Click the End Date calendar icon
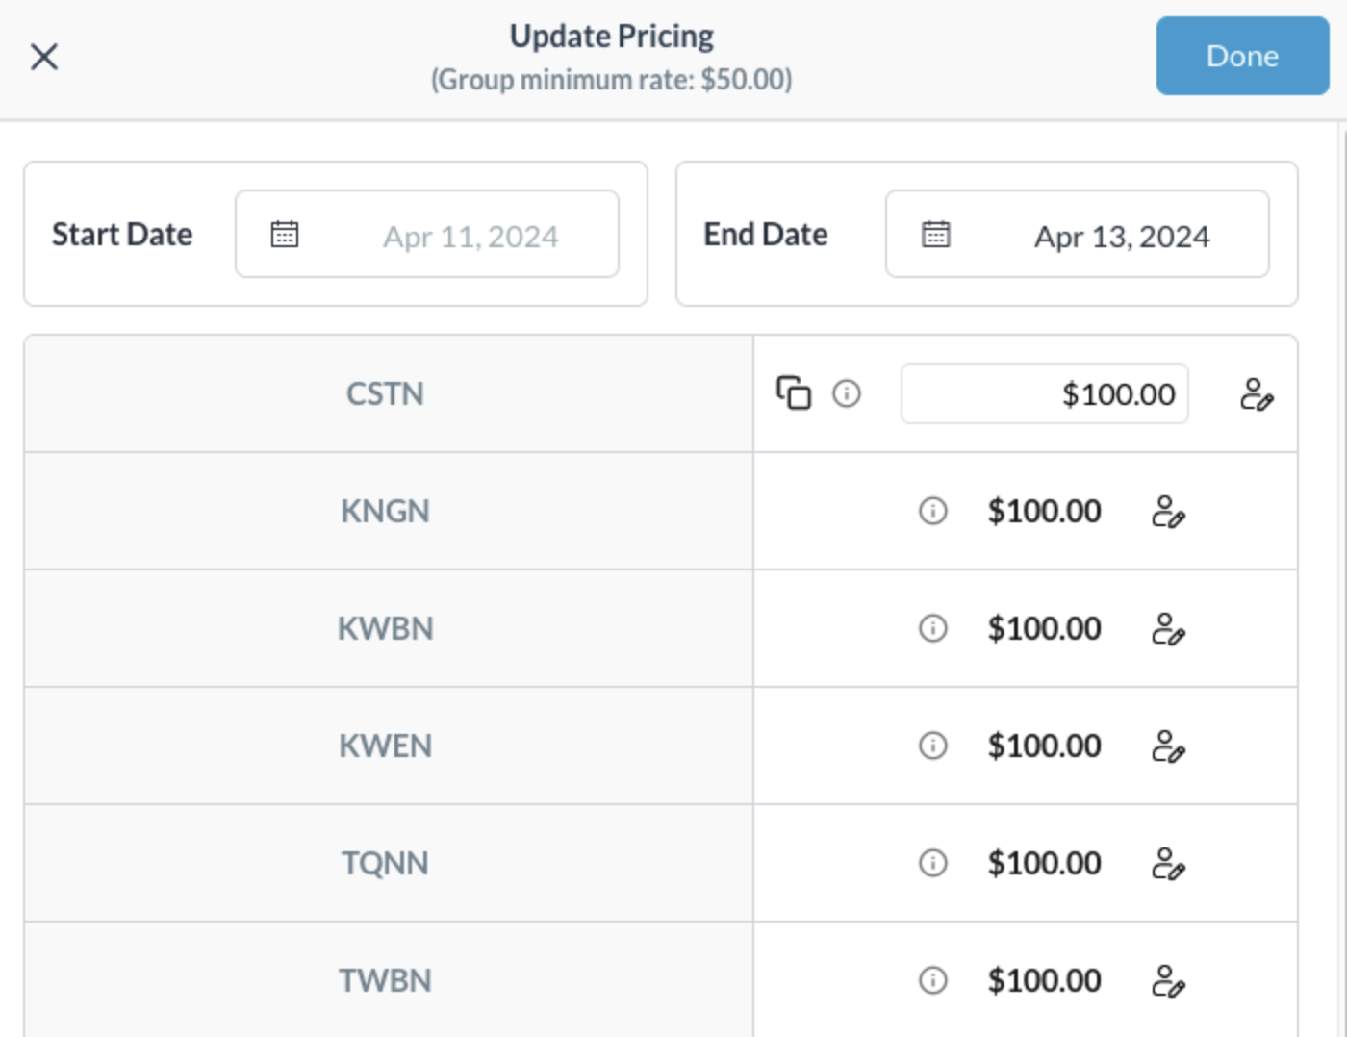Image resolution: width=1347 pixels, height=1037 pixels. pyautogui.click(x=935, y=235)
